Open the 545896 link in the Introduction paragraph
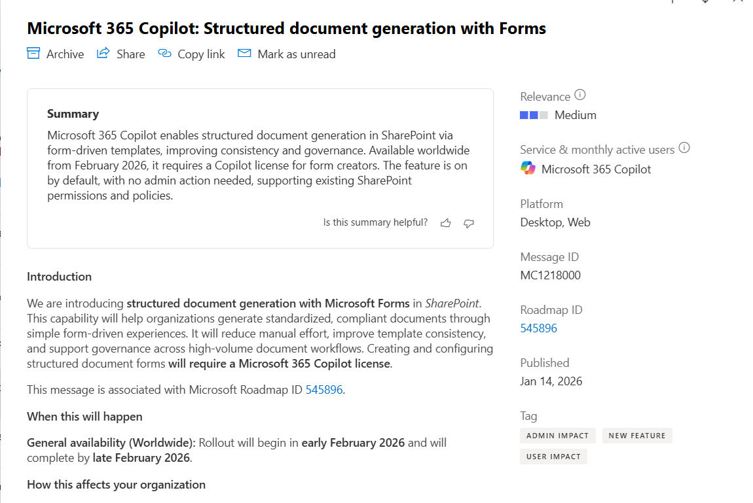 [324, 390]
